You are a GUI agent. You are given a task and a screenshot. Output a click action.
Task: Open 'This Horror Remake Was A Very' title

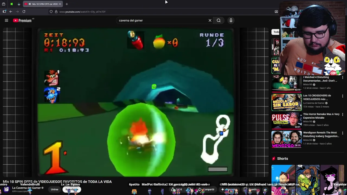(x=321, y=116)
